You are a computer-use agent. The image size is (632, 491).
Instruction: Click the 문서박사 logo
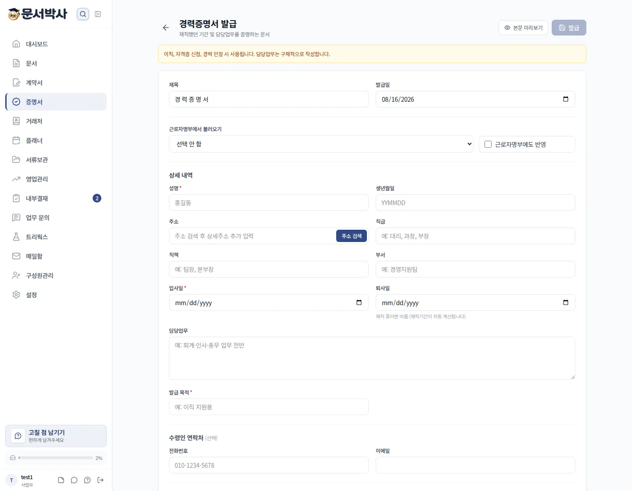38,14
